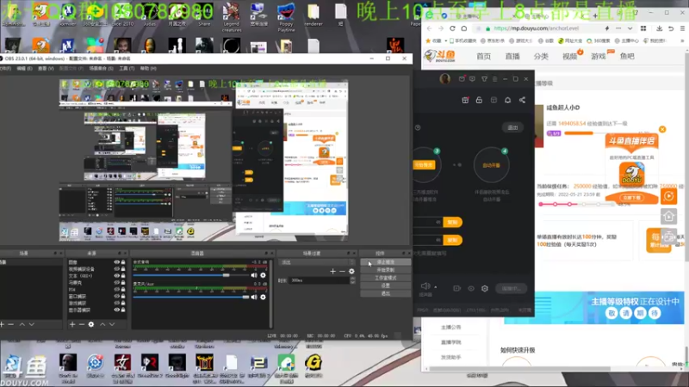Viewport: 689px width, 387px height.
Task: Click the speaker icon in companion bottom bar
Action: (x=425, y=286)
